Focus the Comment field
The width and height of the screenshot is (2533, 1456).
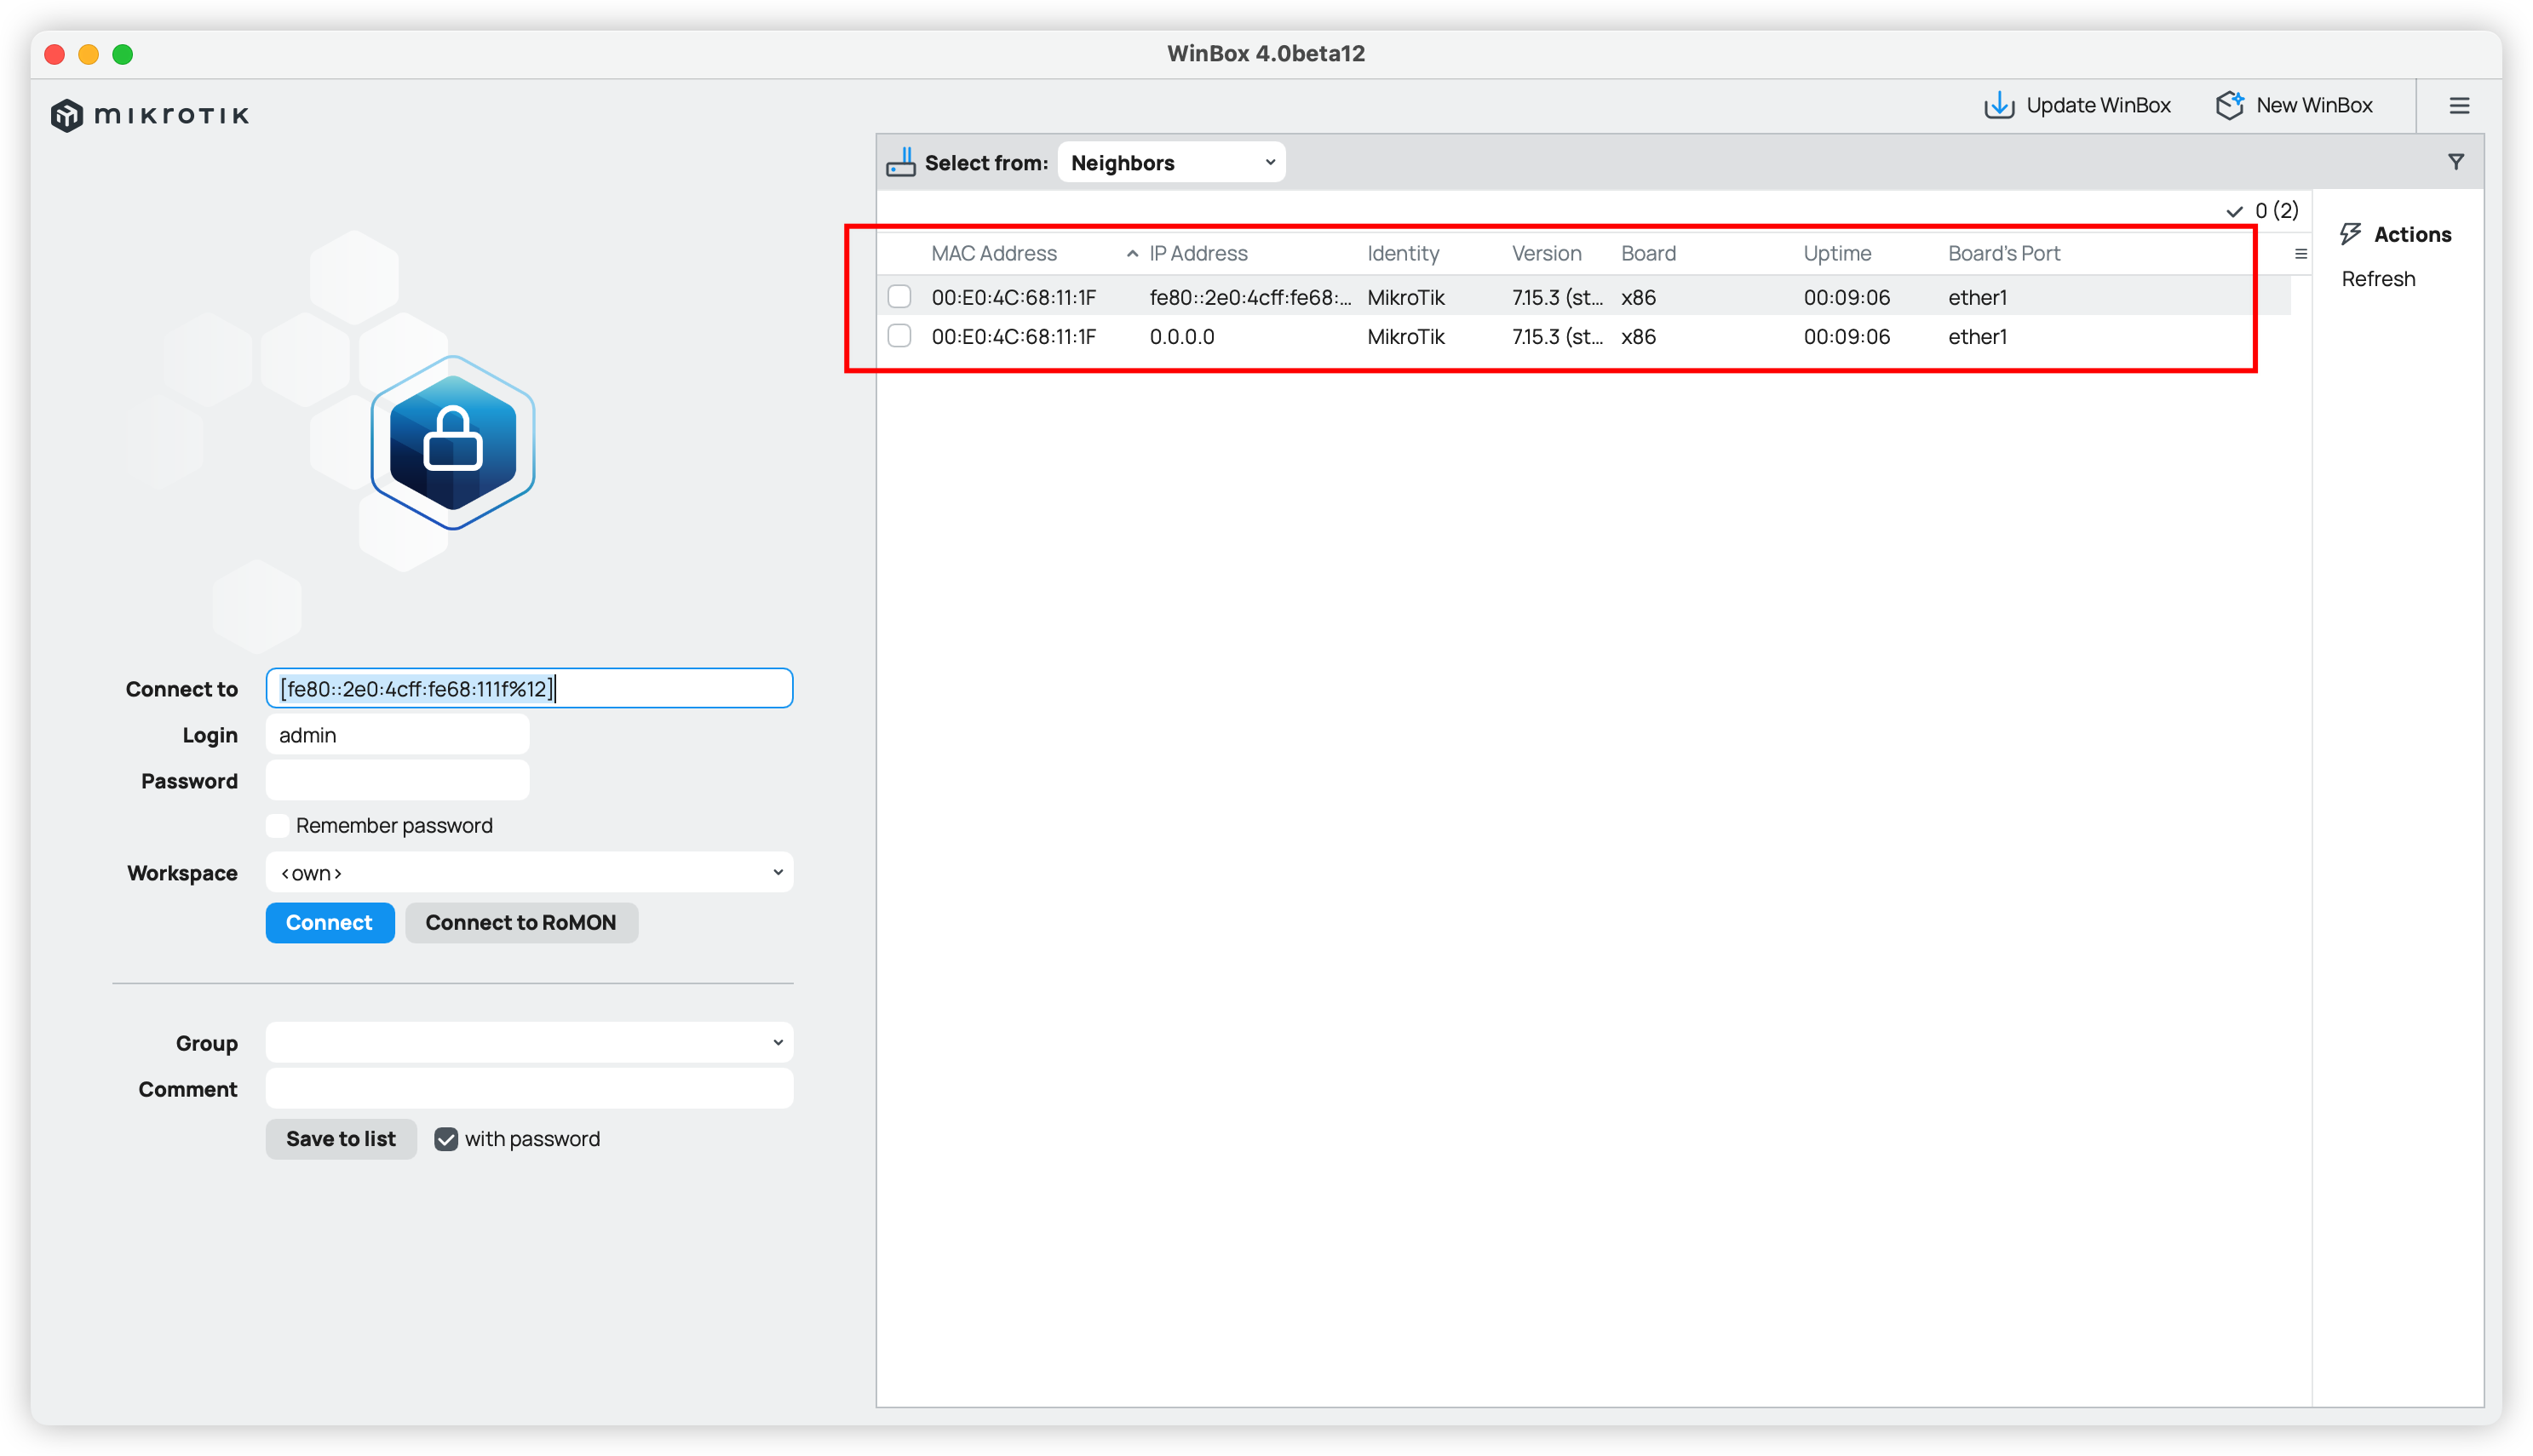pos(529,1088)
